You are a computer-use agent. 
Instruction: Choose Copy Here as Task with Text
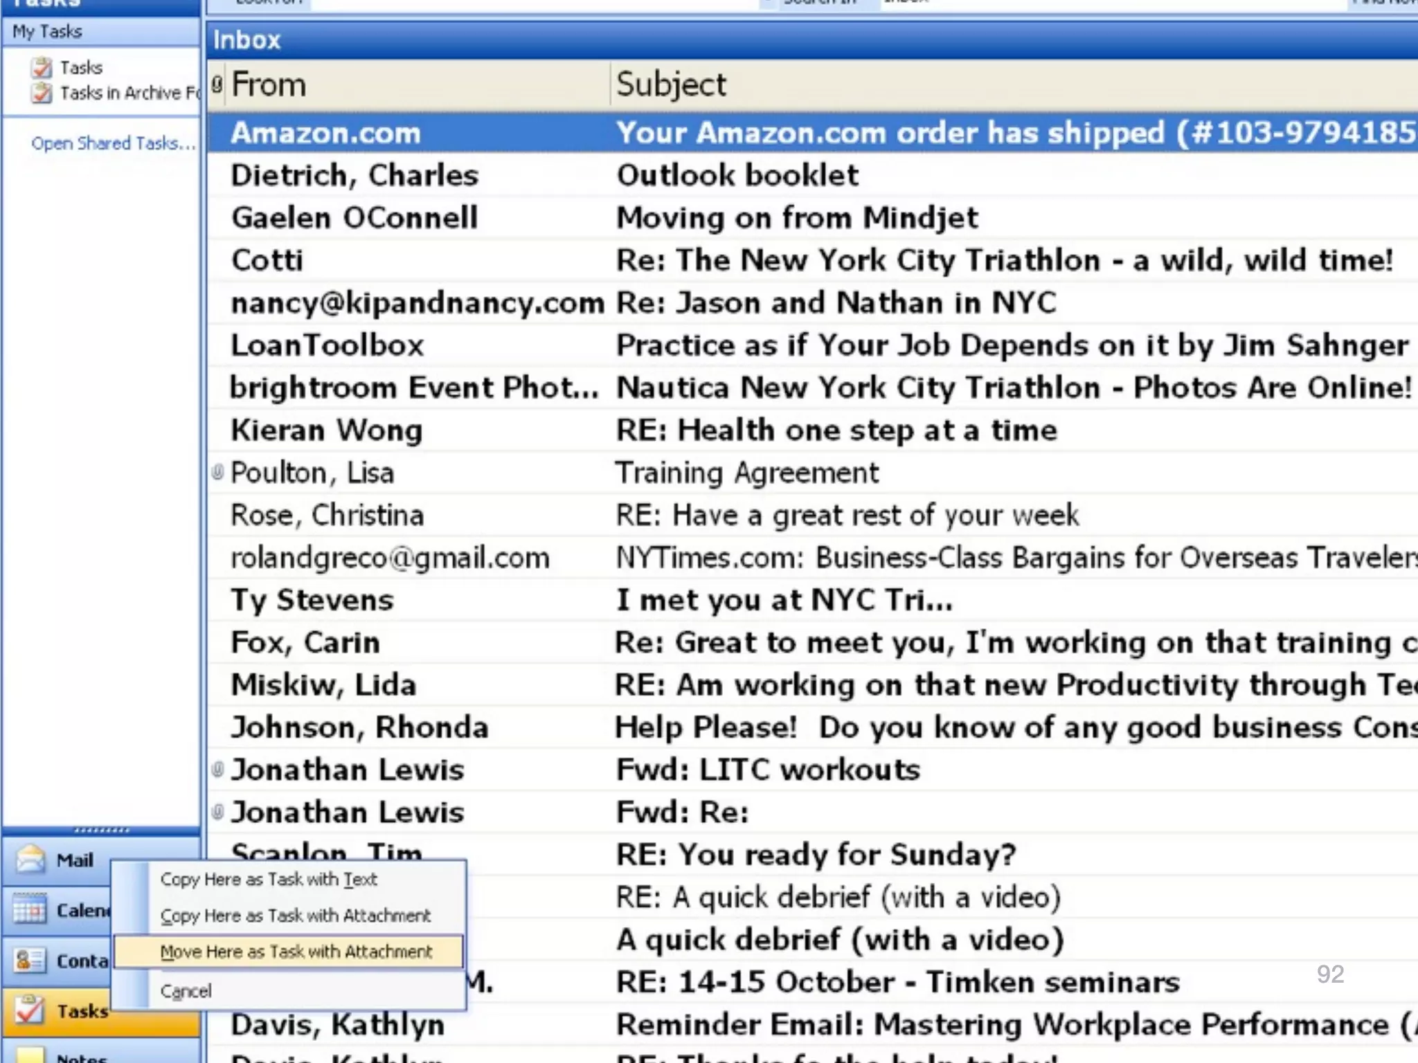269,880
